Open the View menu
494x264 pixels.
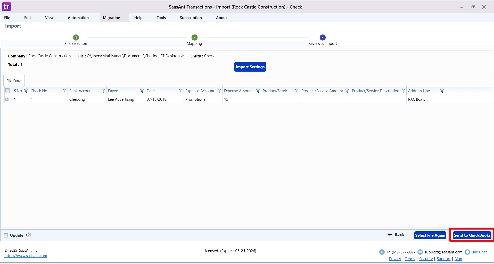pos(49,18)
